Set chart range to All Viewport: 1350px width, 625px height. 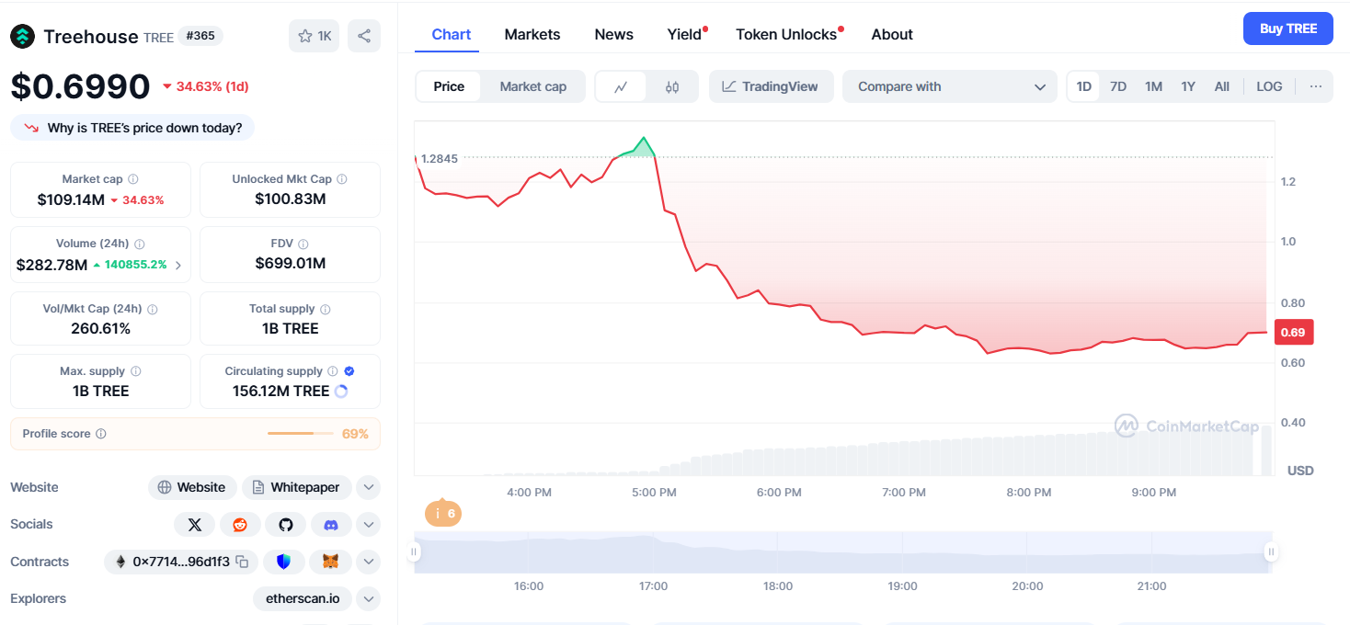1221,86
